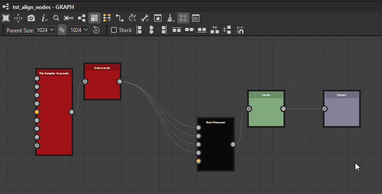Select the Auto Levels node

point(102,81)
